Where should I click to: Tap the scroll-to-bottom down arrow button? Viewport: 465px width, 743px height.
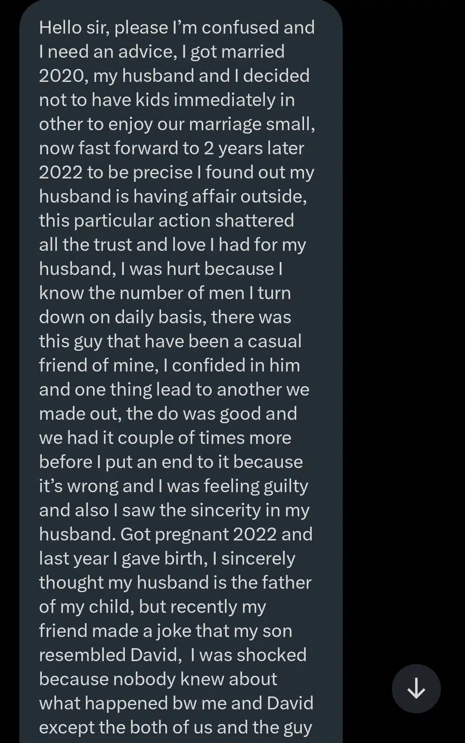[416, 689]
